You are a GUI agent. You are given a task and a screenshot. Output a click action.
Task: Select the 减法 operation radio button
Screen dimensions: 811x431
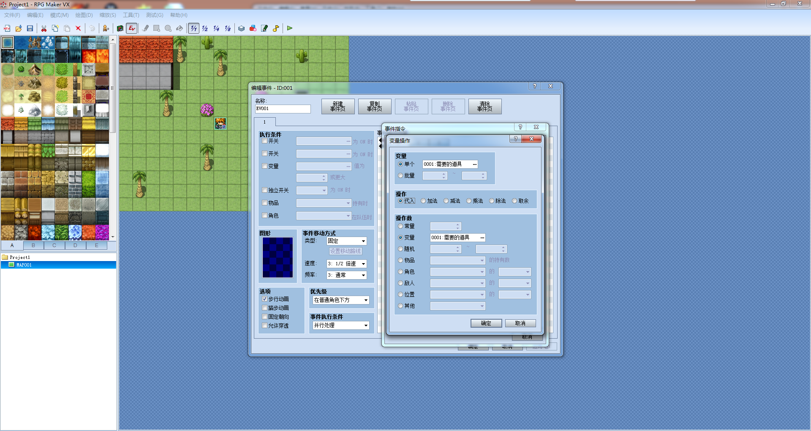coord(446,201)
